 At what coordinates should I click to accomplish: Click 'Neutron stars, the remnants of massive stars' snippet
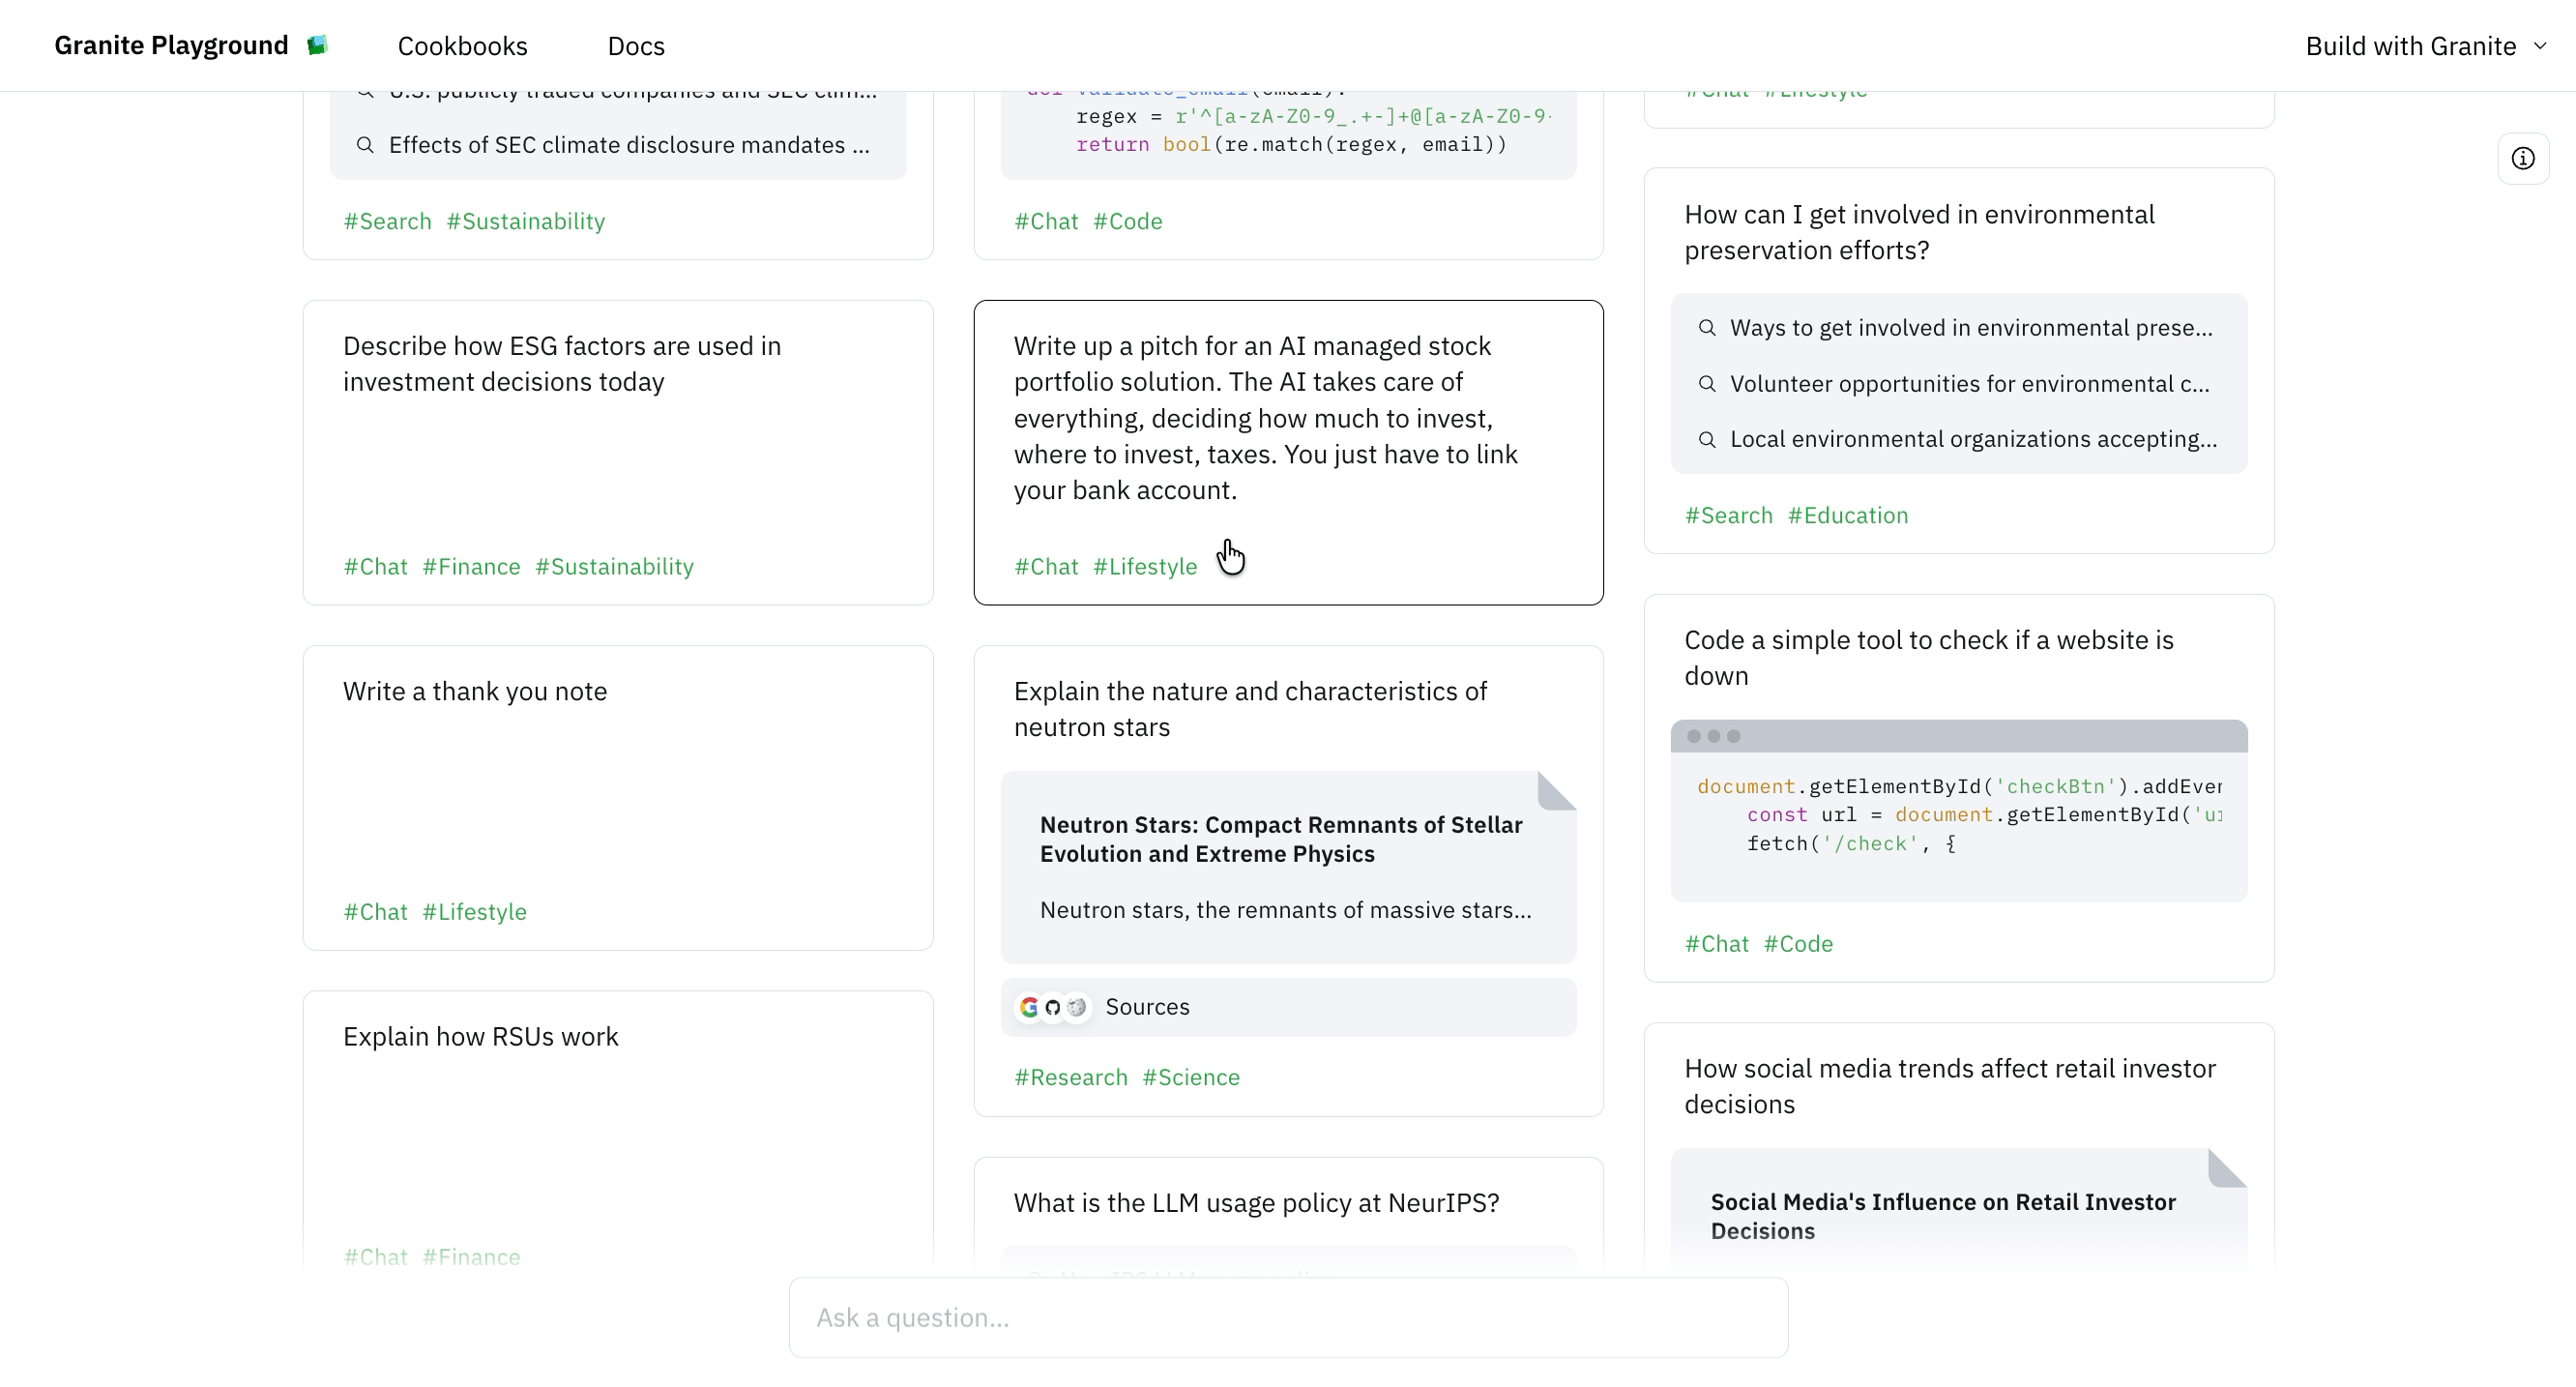pyautogui.click(x=1285, y=910)
